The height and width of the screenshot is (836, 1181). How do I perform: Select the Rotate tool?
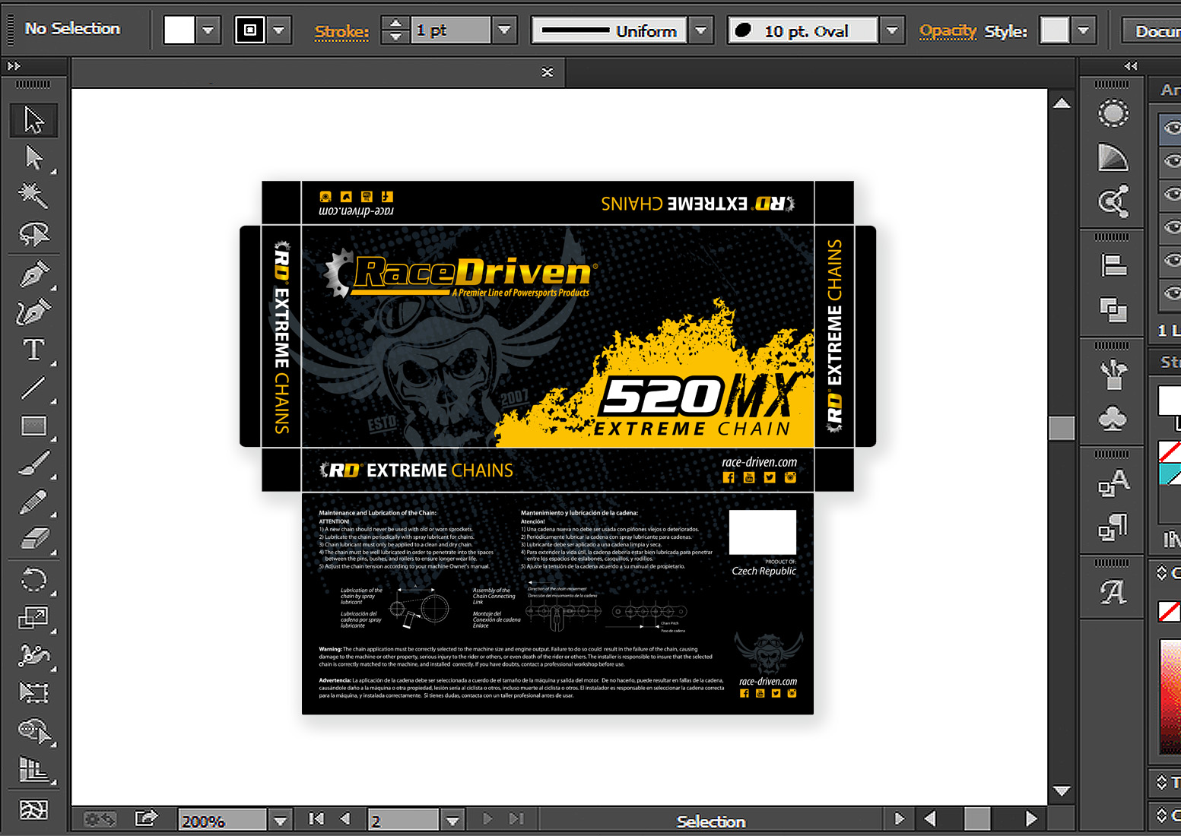click(x=33, y=581)
